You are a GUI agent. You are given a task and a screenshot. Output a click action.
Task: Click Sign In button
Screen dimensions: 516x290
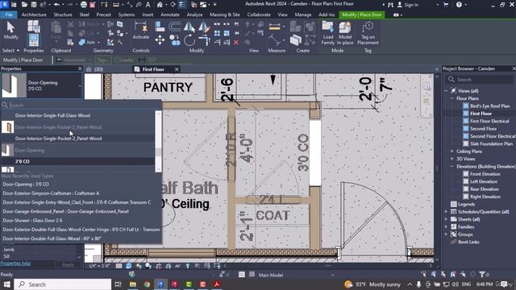pyautogui.click(x=408, y=5)
